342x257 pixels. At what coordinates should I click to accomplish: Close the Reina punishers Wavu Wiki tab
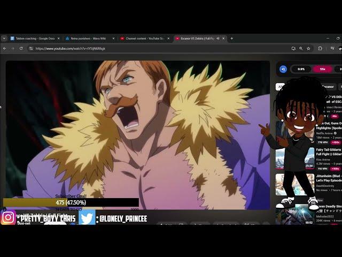click(x=113, y=39)
